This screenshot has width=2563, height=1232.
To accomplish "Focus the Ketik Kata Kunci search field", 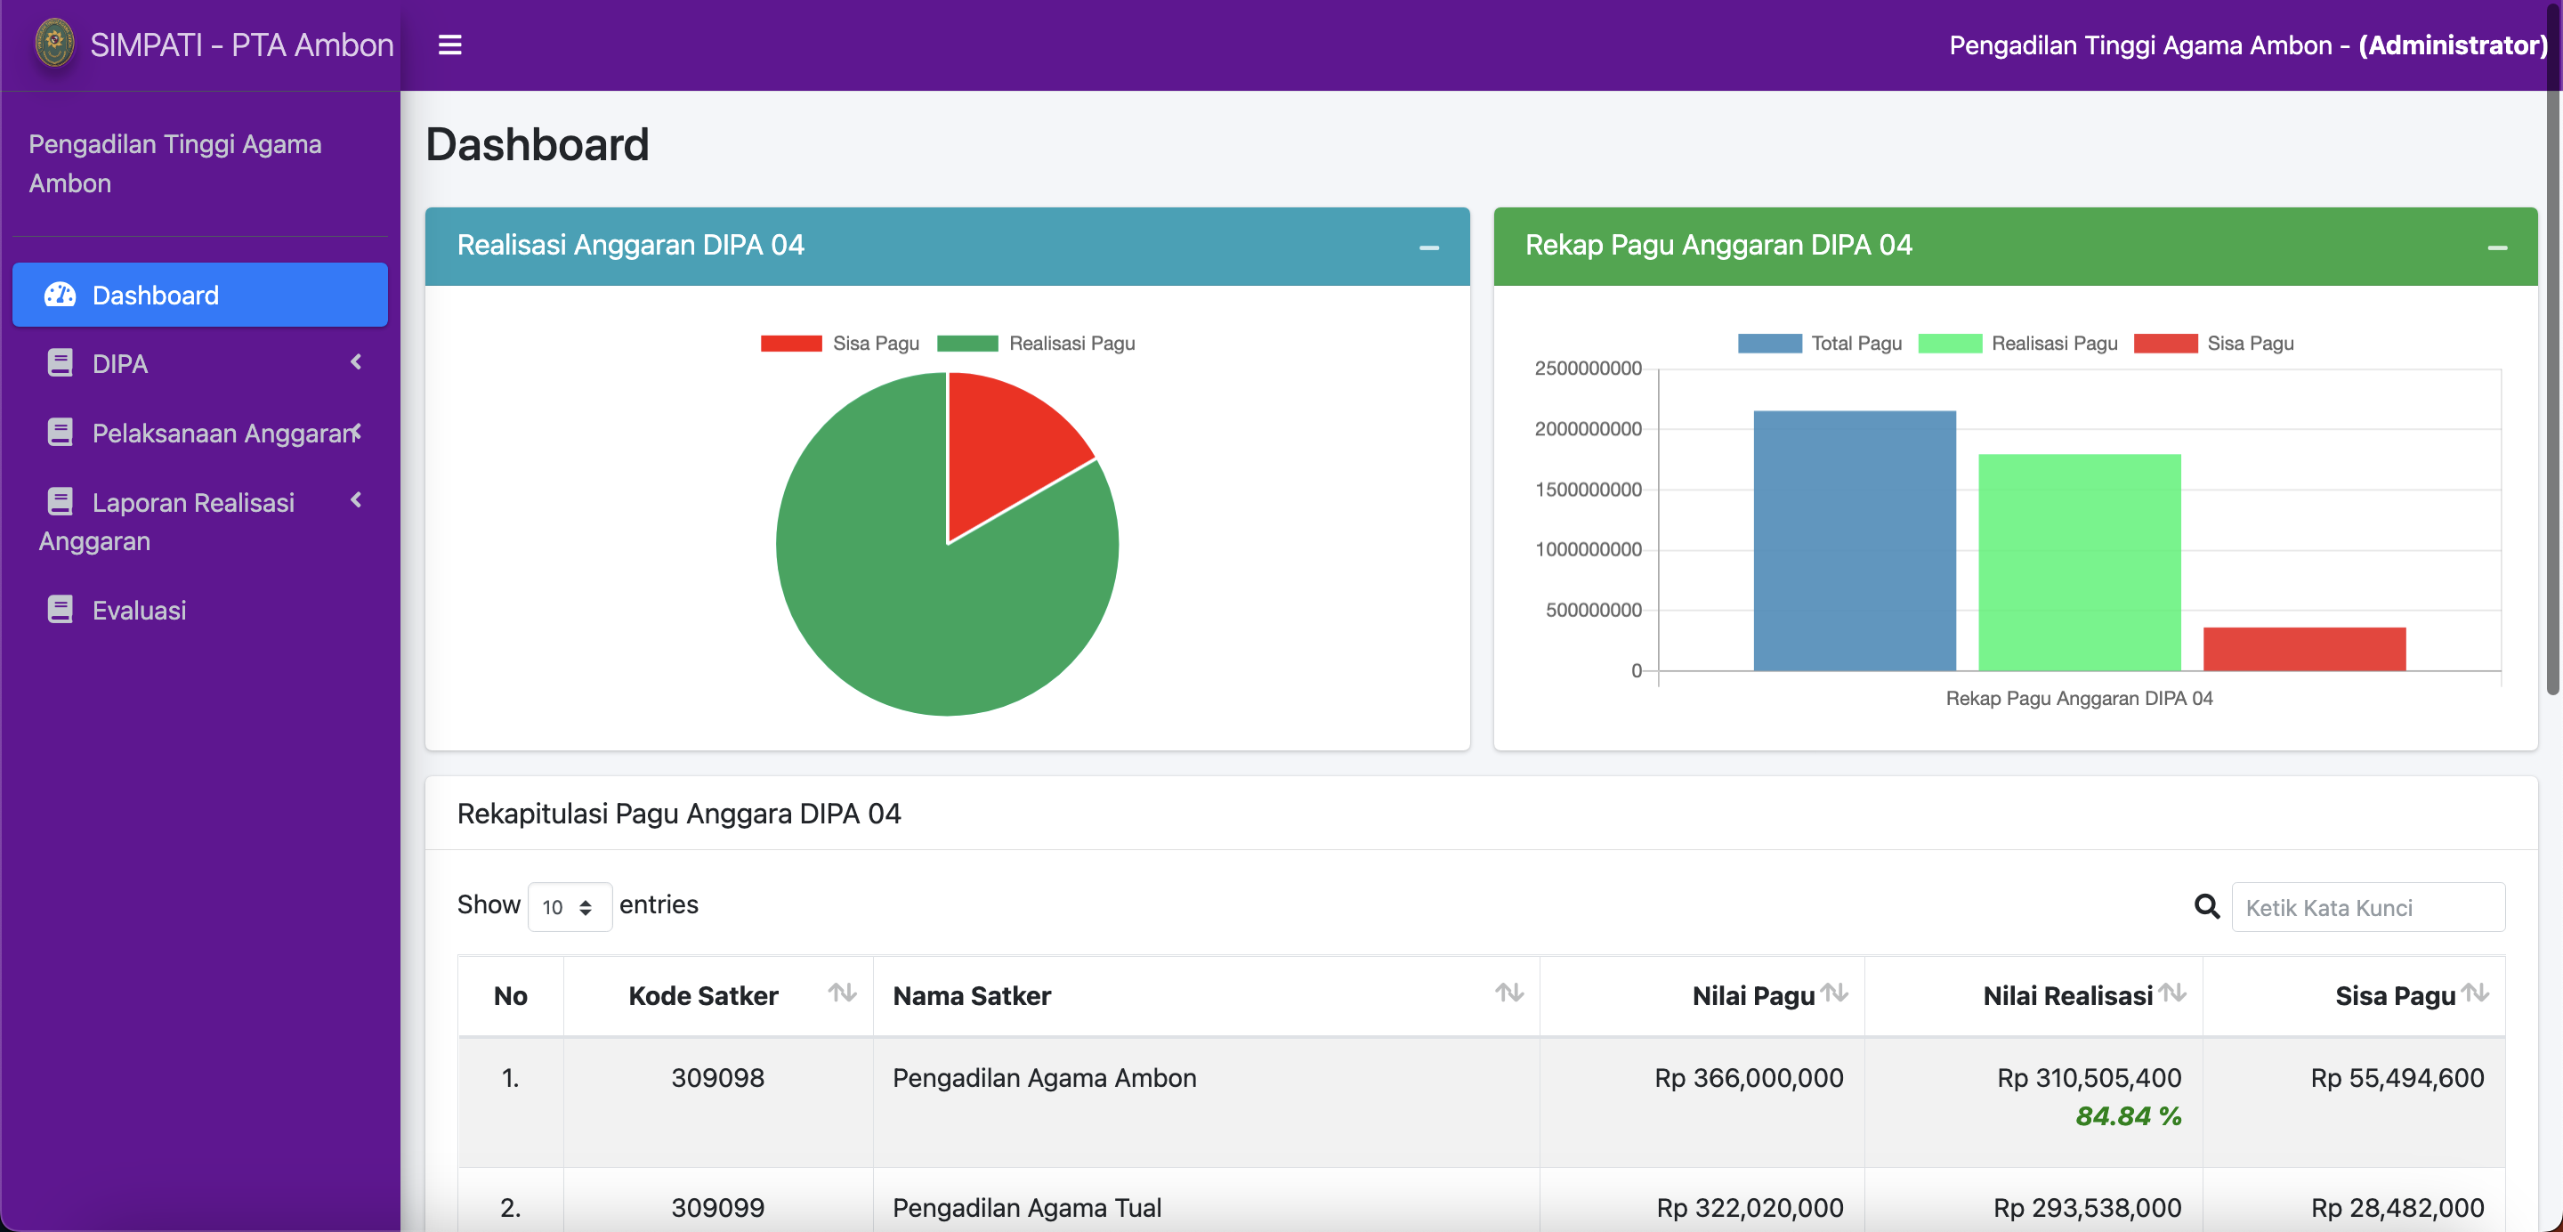I will [x=2368, y=906].
